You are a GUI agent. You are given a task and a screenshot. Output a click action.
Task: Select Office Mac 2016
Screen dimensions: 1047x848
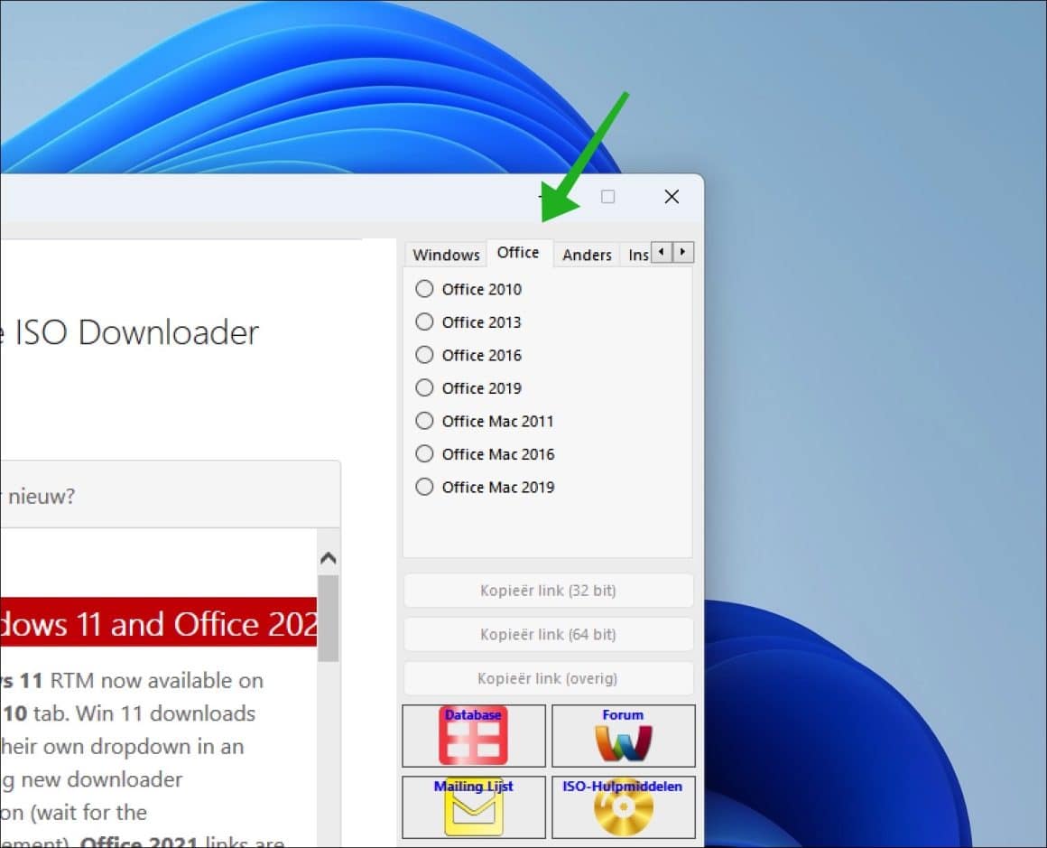(424, 453)
